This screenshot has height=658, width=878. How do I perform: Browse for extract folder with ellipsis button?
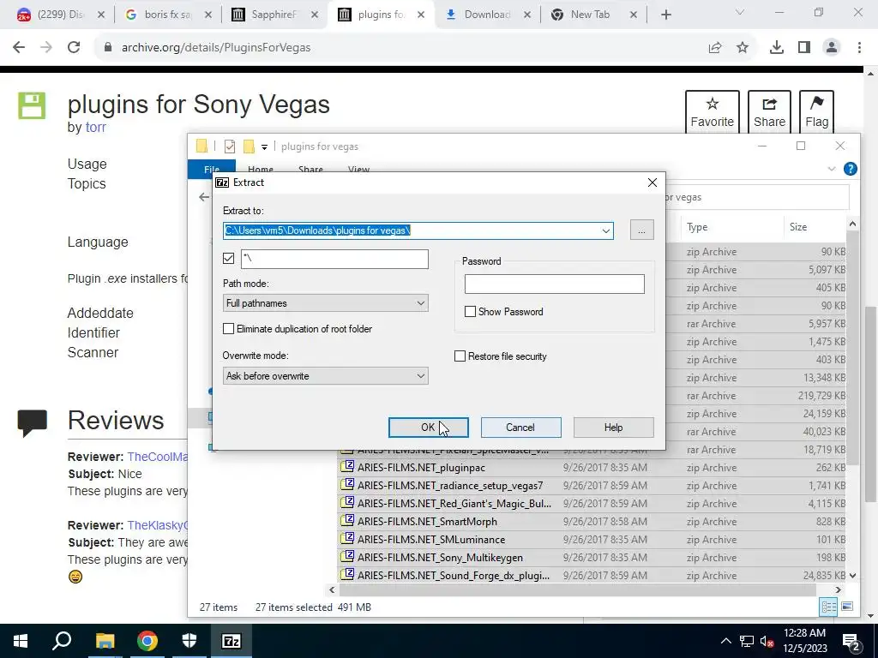click(x=641, y=230)
